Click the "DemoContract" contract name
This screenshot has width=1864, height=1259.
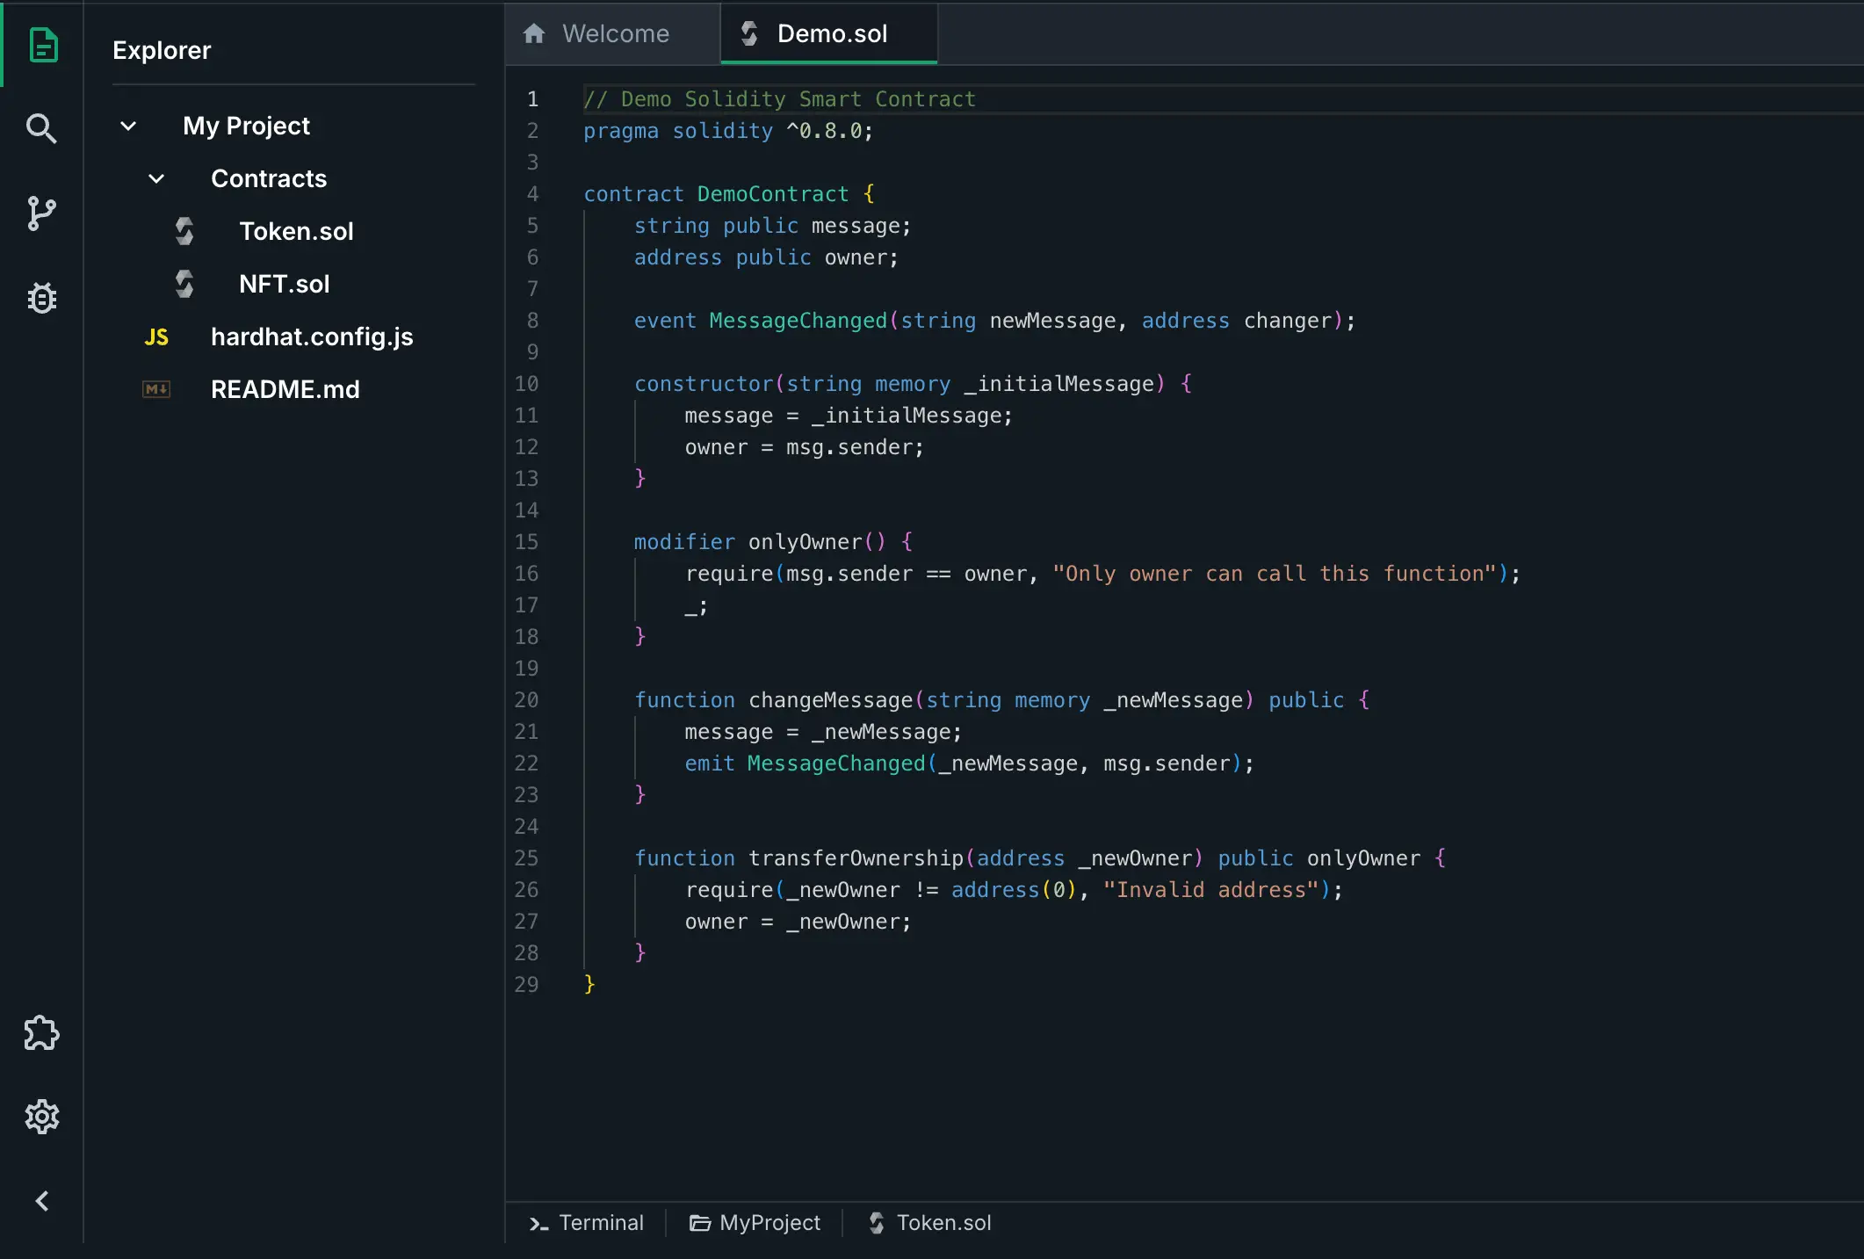pos(773,194)
